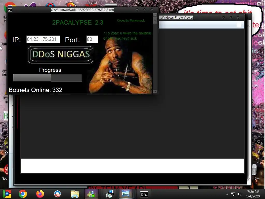Click the console icon in the 2PACALYPSE title bar
This screenshot has width=265, height=199.
[10, 10]
